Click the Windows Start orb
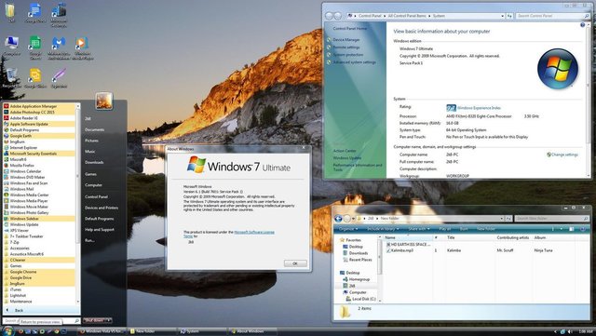 7,331
